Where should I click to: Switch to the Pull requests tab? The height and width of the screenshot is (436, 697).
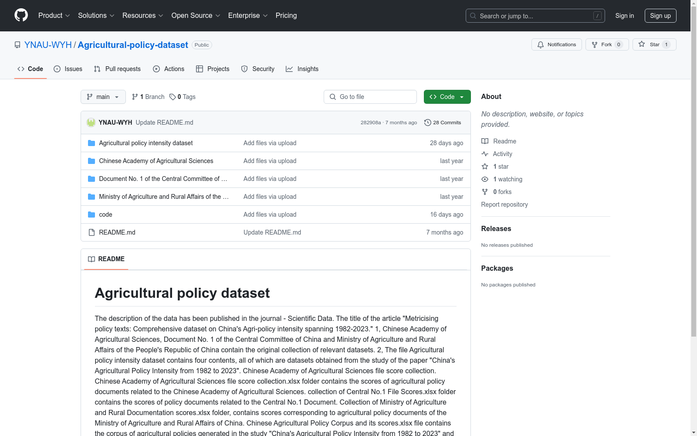coord(117,69)
